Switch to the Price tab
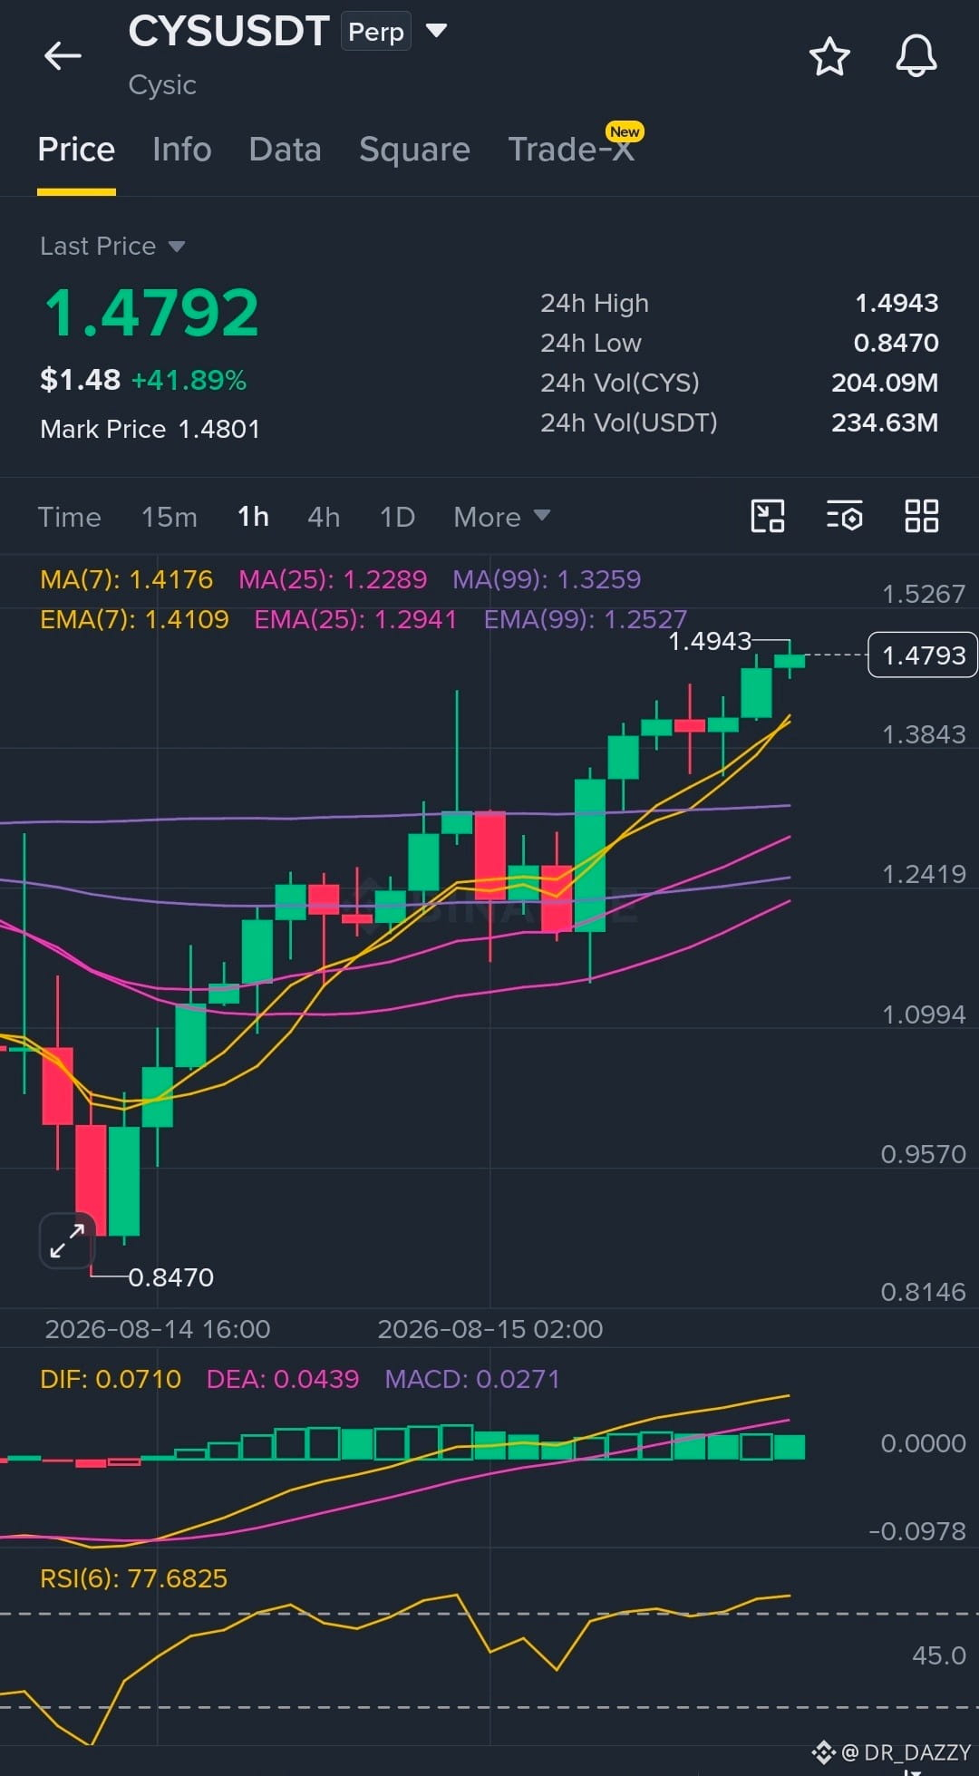979x1776 pixels. [76, 150]
